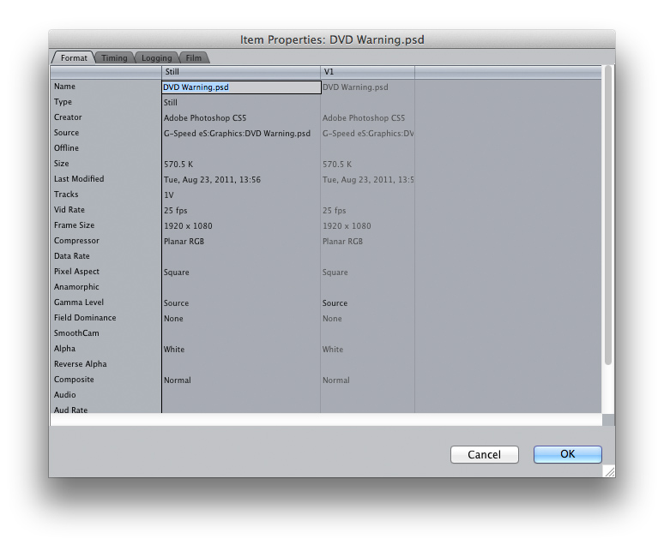Open the Film tab
This screenshot has height=545, width=664.
(x=194, y=58)
